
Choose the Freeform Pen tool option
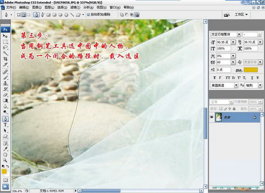tap(43, 15)
